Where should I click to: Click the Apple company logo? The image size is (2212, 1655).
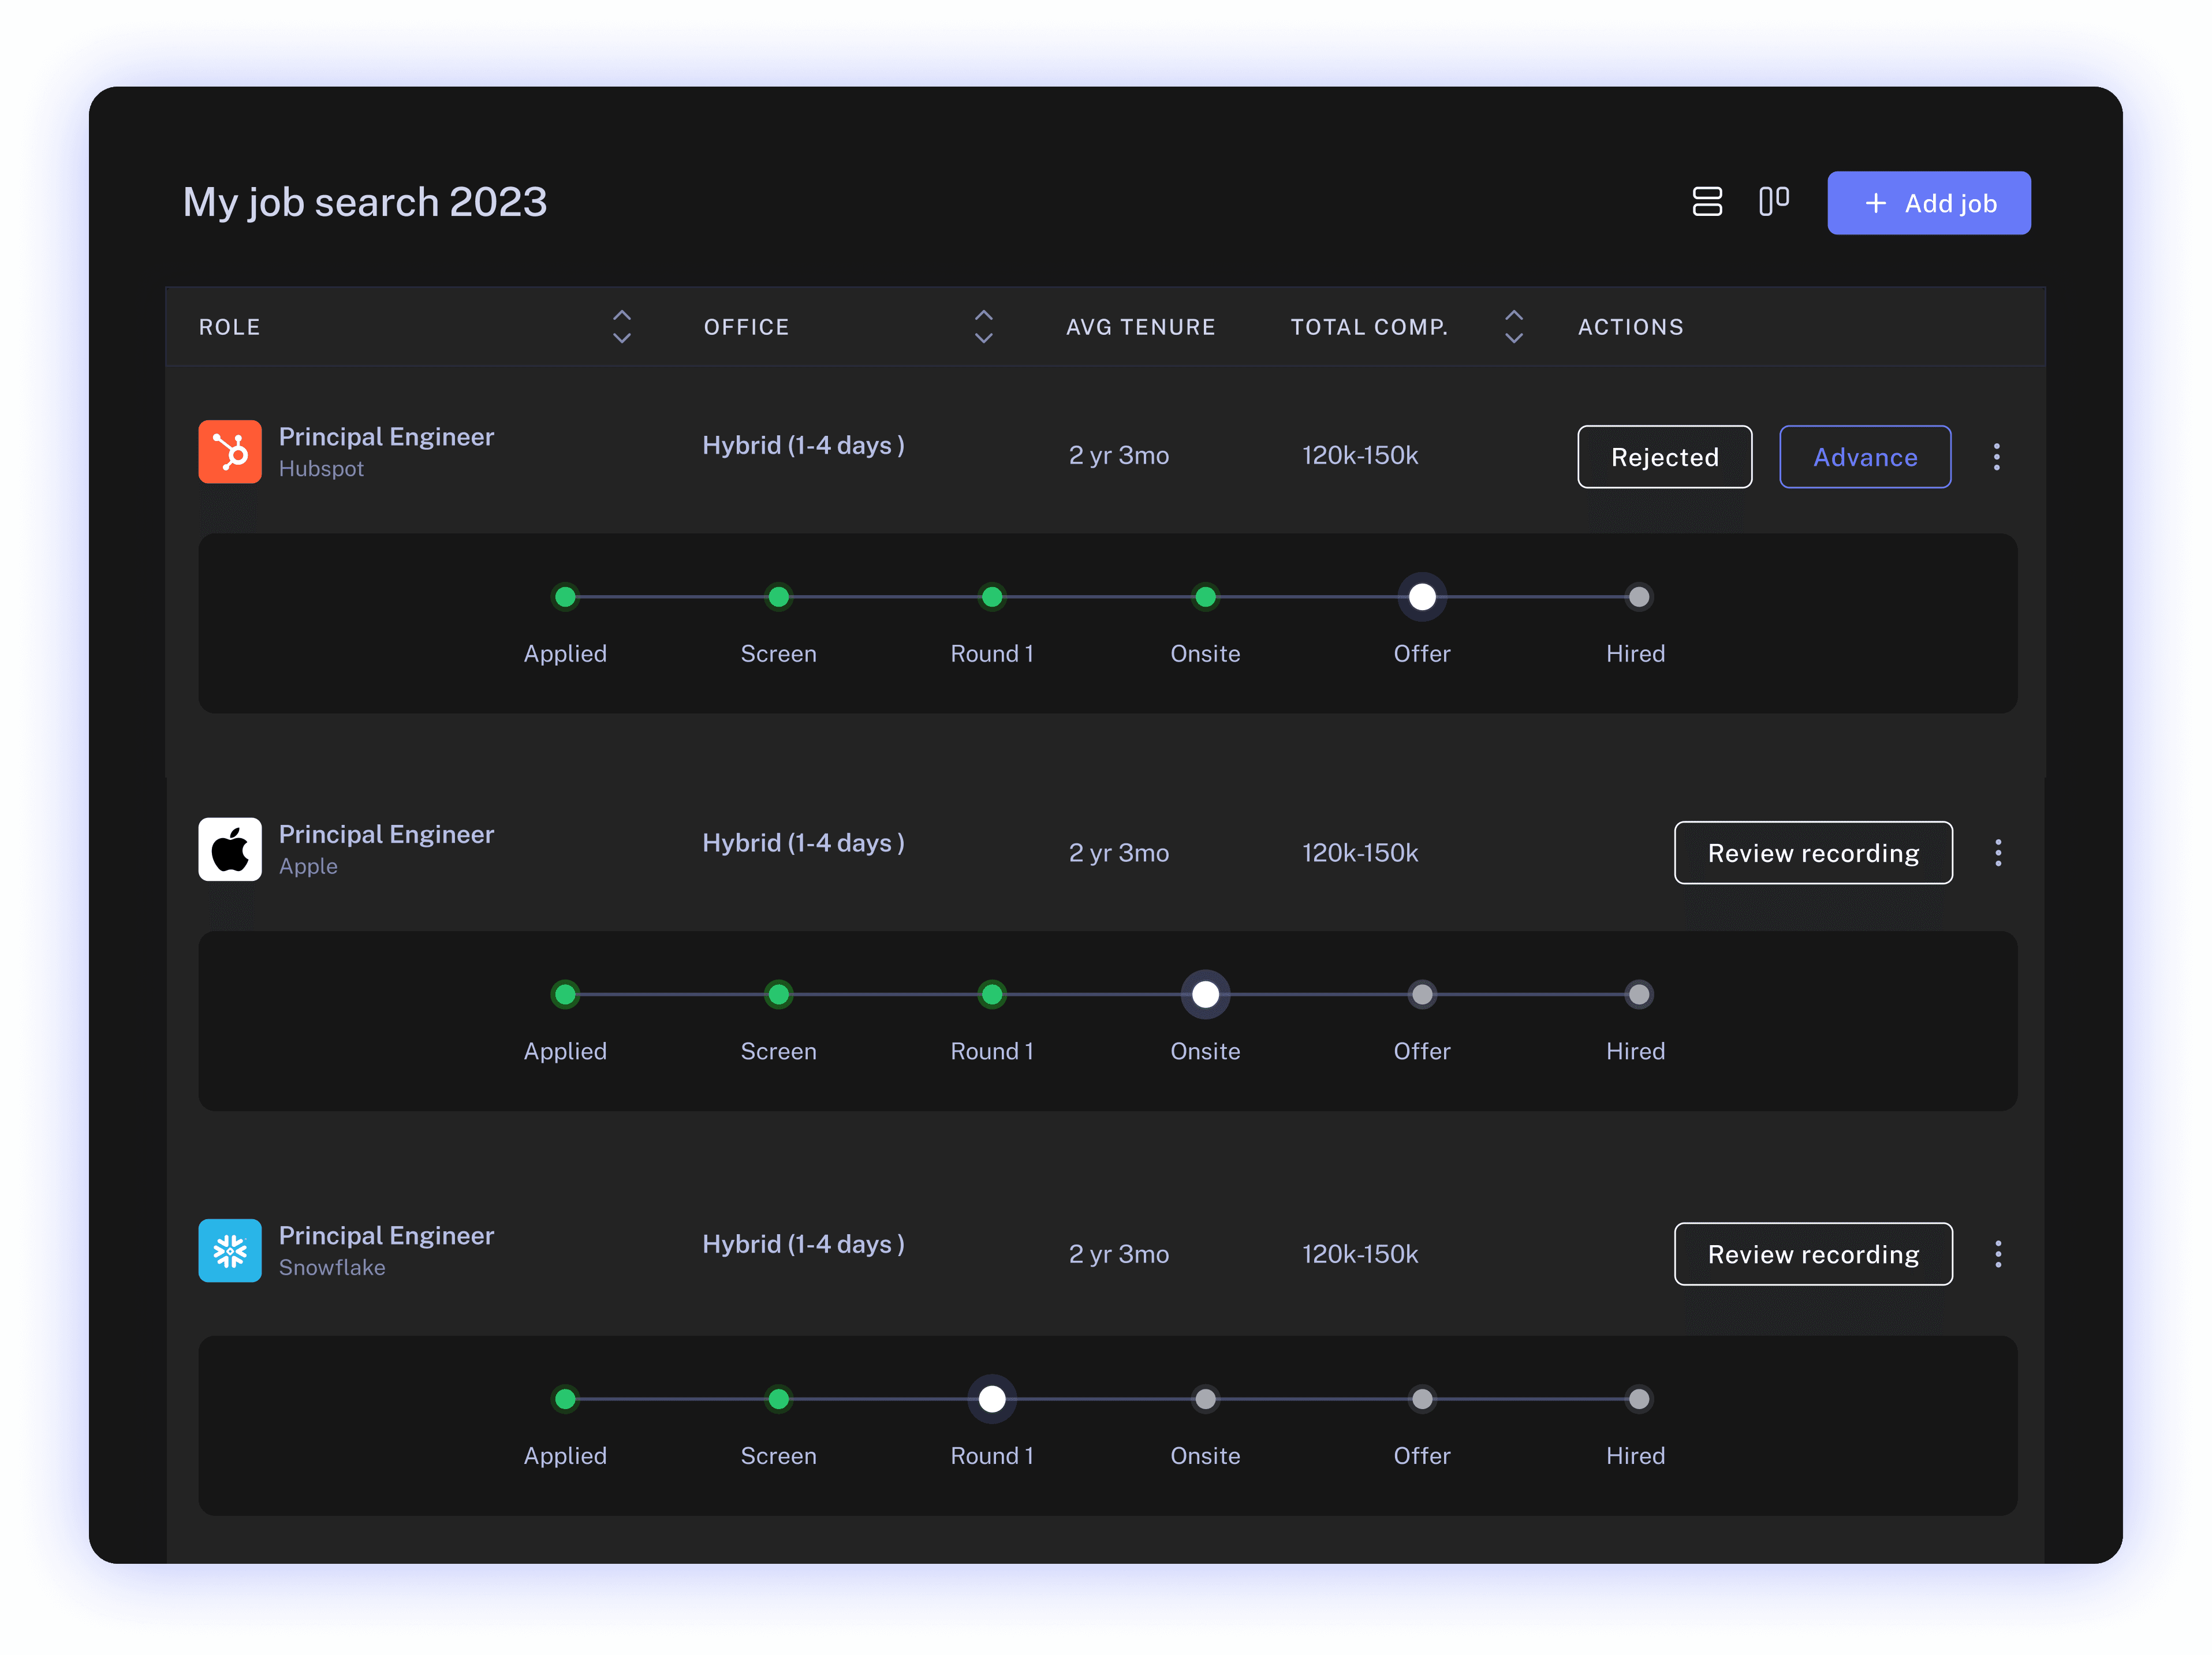pyautogui.click(x=230, y=850)
